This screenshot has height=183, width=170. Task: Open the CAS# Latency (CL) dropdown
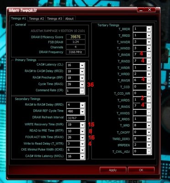click(82, 65)
